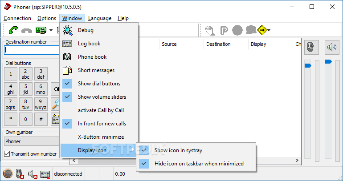
Task: Toggle Show volume sliders menu option
Action: (99, 97)
